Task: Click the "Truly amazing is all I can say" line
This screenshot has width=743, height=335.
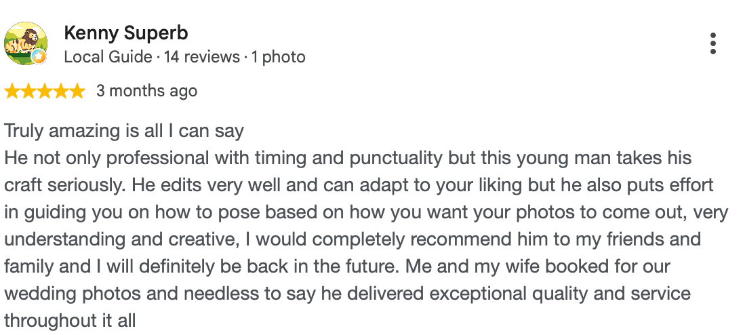Action: click(x=124, y=132)
